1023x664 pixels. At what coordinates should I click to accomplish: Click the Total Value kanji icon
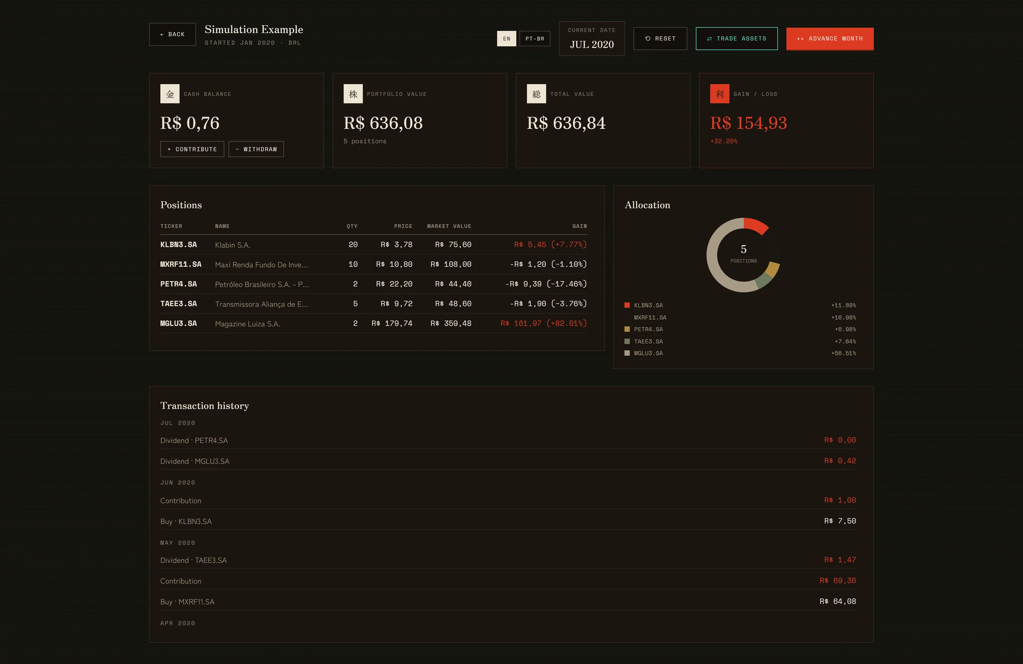(536, 94)
